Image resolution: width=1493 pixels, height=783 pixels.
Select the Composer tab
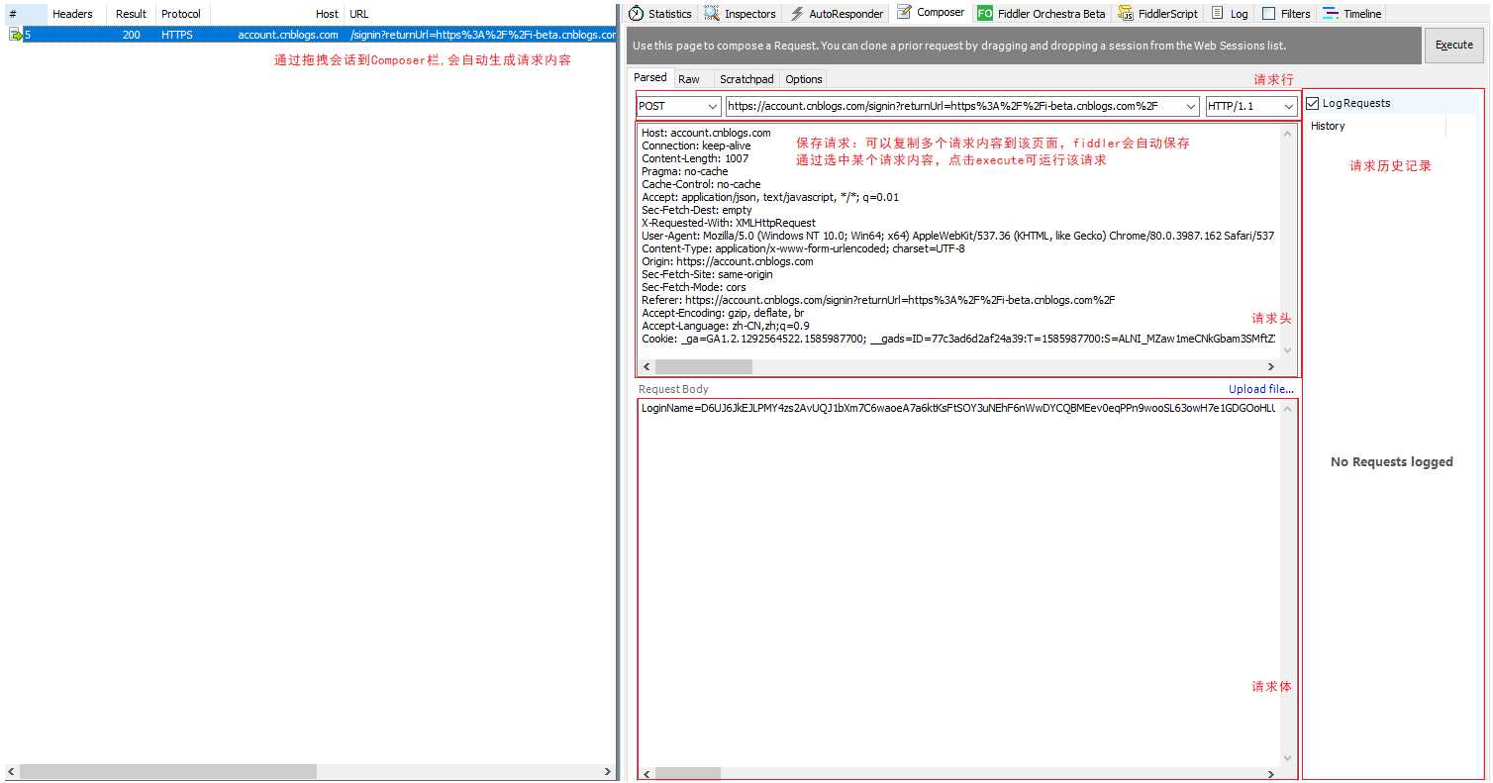point(931,13)
